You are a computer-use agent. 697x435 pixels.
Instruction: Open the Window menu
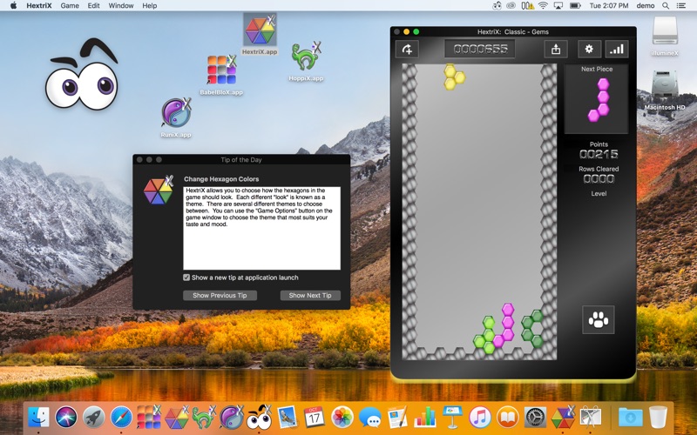(x=121, y=5)
